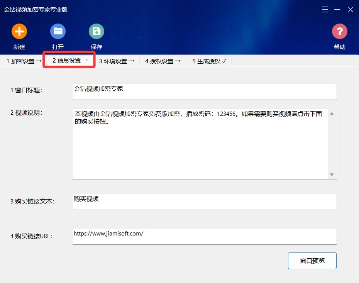Image resolution: width=359 pixels, height=283 pixels.
Task: Click the orange 新建 (New) icon
Action: [19, 31]
